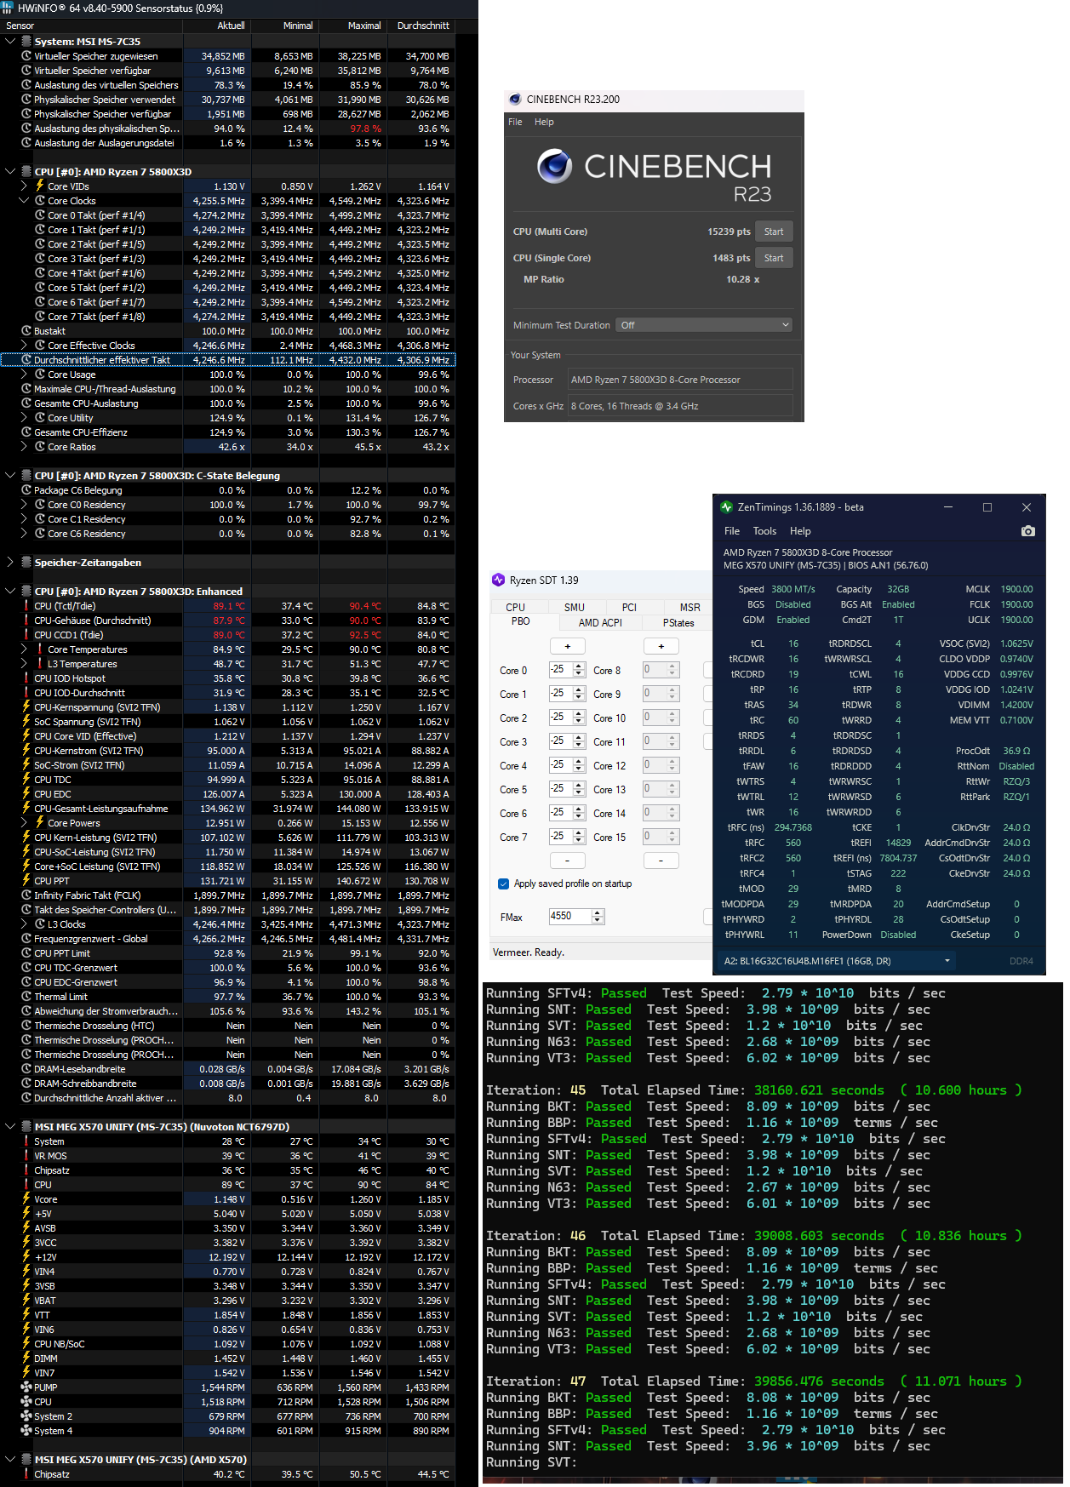Open the ZenTimings File menu
The image size is (1070, 1487).
(732, 531)
